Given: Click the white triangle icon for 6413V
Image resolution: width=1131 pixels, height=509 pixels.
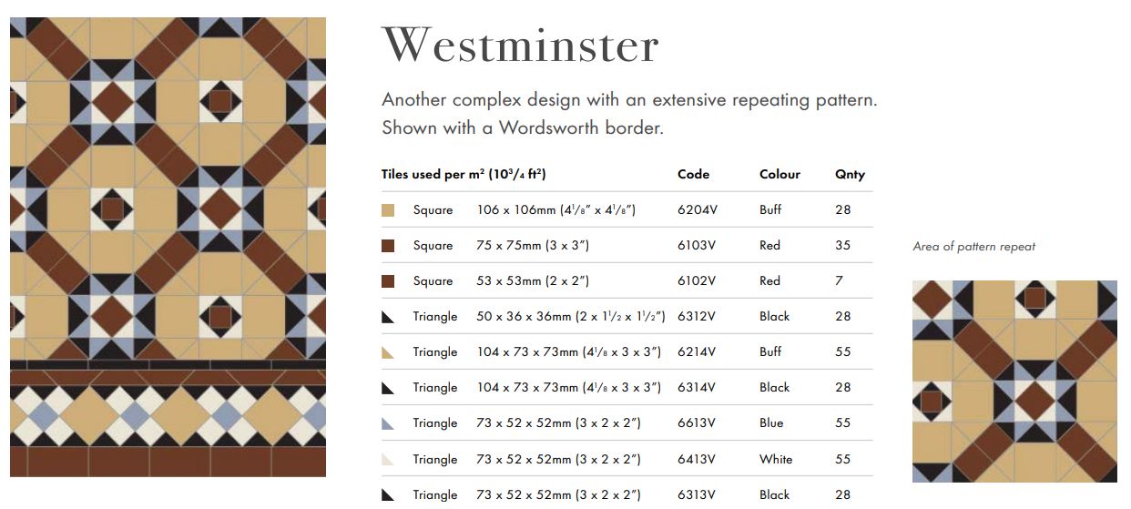Looking at the screenshot, I should pos(388,460).
